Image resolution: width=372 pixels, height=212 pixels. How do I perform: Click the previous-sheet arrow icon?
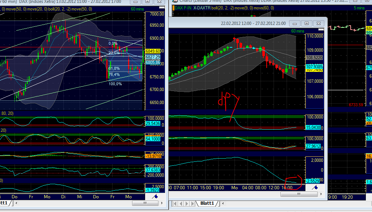181,203
